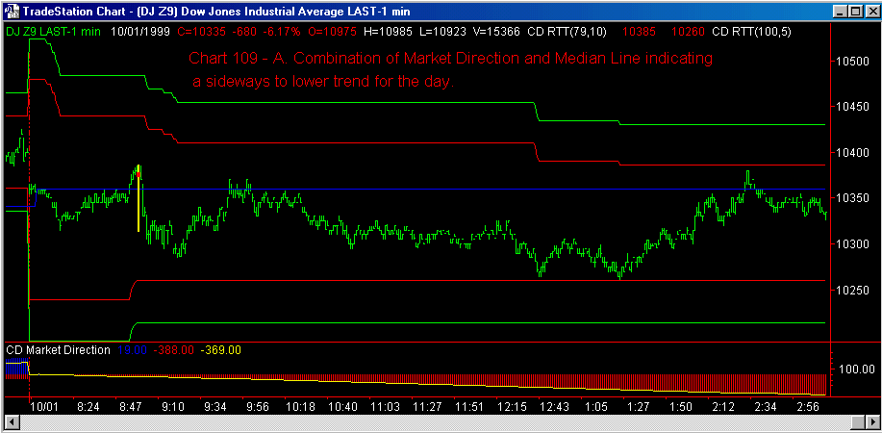The image size is (882, 433).
Task: Click the 100.00 subgraph axis label
Action: point(856,369)
